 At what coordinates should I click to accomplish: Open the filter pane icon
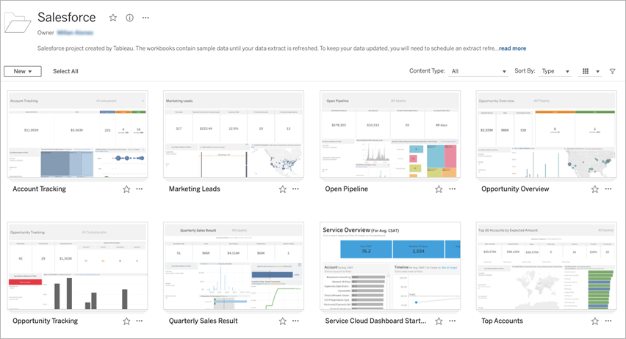(x=613, y=71)
